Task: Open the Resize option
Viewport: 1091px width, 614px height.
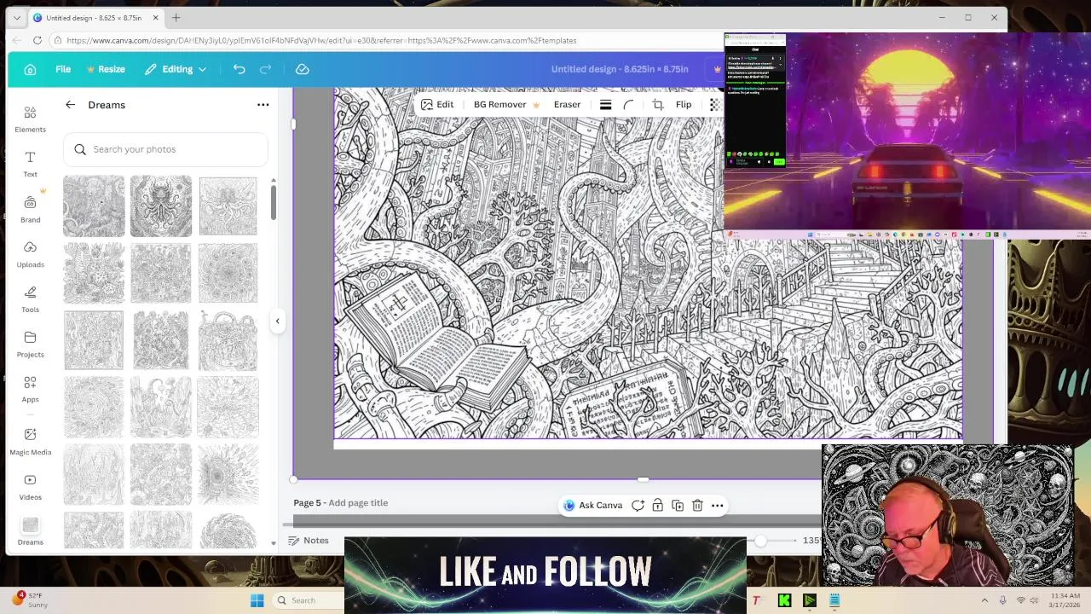Action: click(x=106, y=69)
